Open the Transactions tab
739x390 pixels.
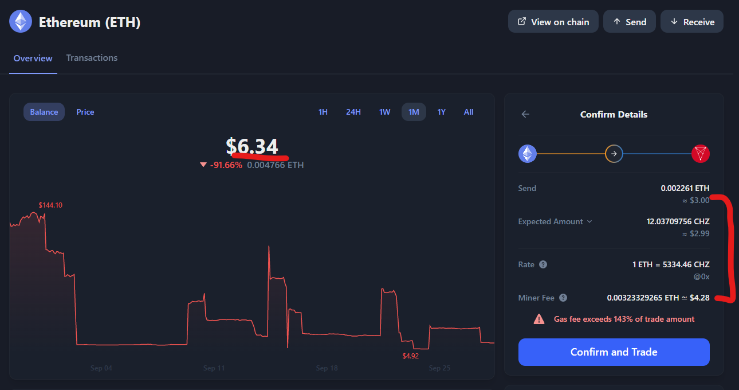(x=92, y=58)
